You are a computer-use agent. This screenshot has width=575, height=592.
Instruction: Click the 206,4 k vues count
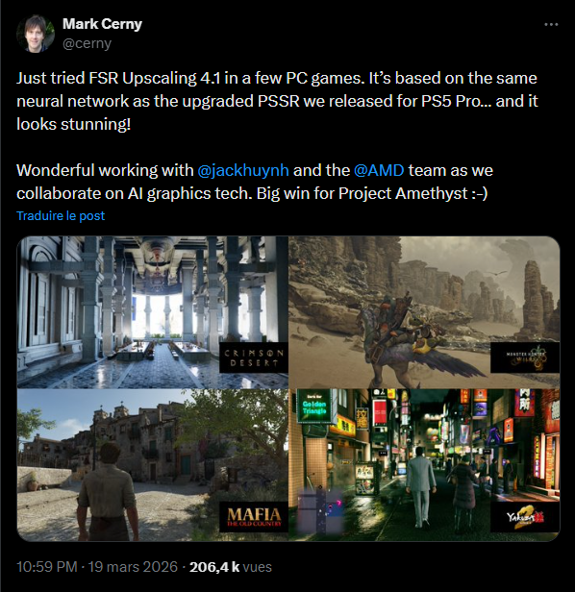(x=231, y=567)
